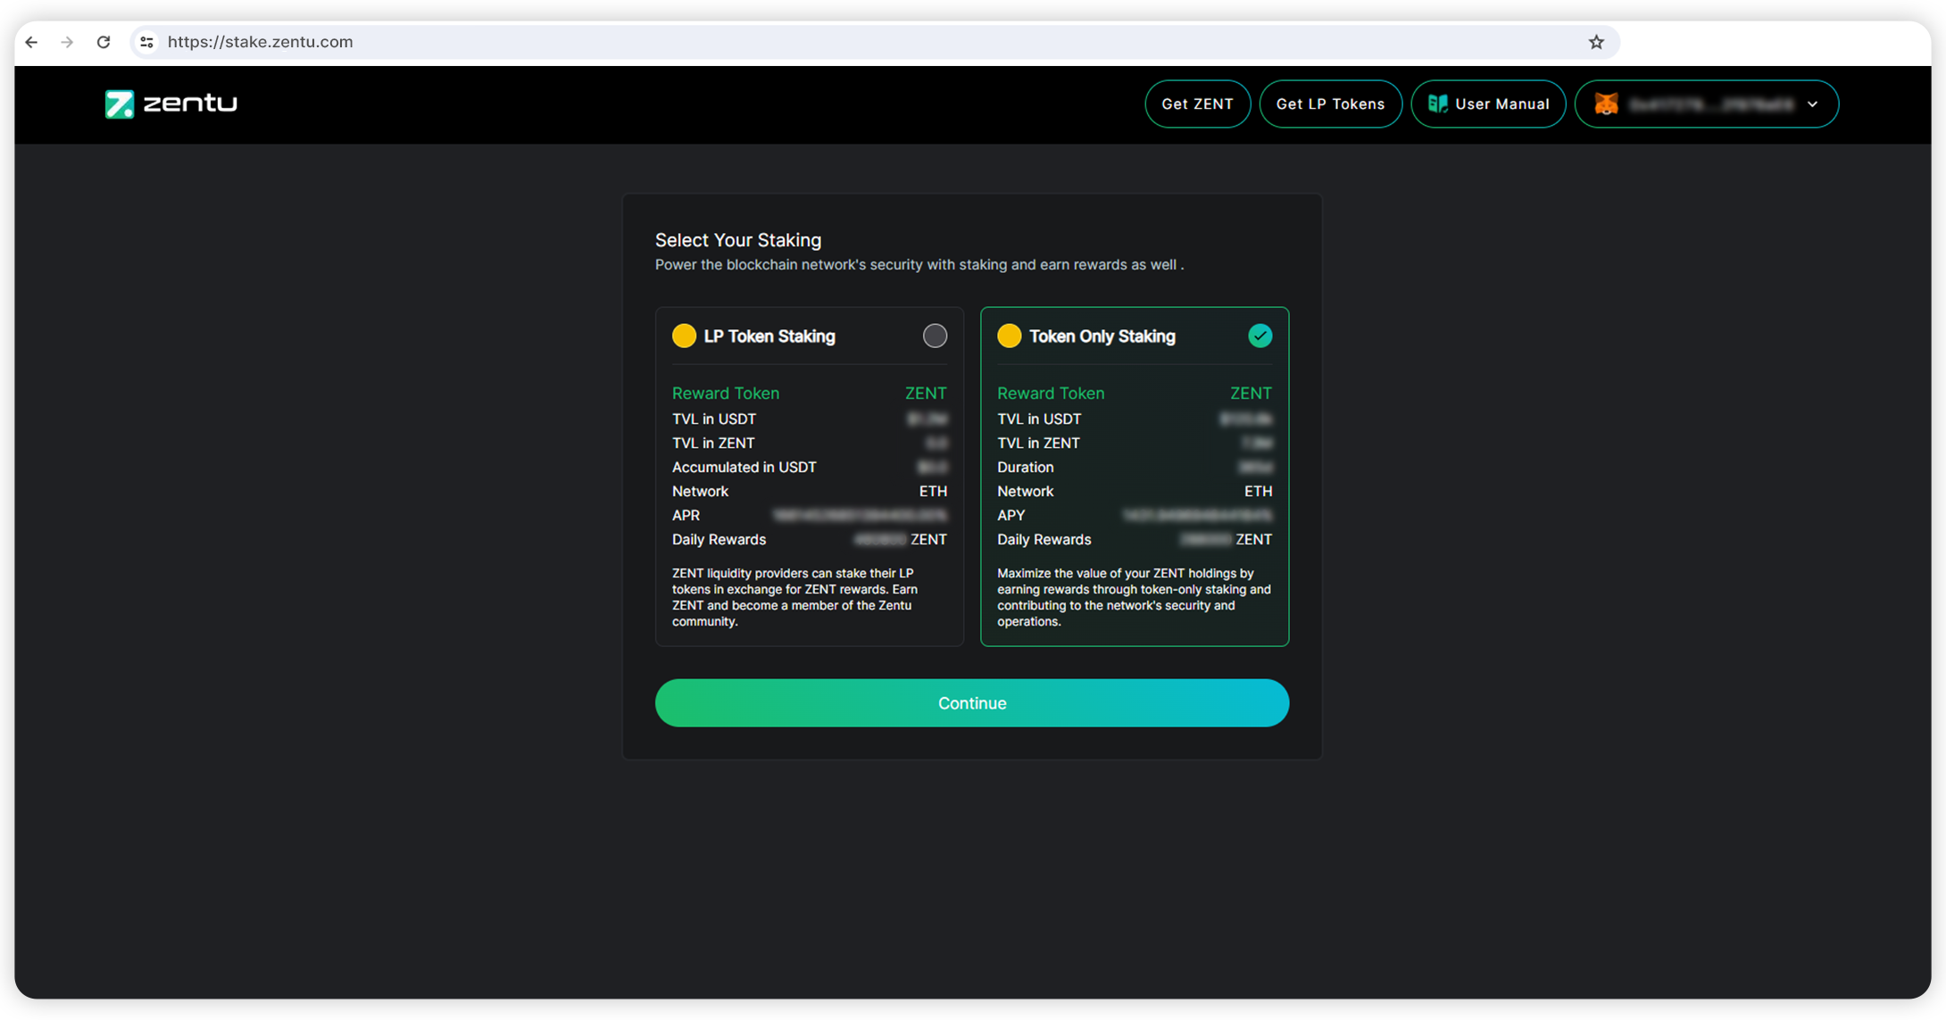This screenshot has height=1020, width=1946.
Task: Toggle the Token Only Staking checked radio
Action: click(x=1260, y=336)
